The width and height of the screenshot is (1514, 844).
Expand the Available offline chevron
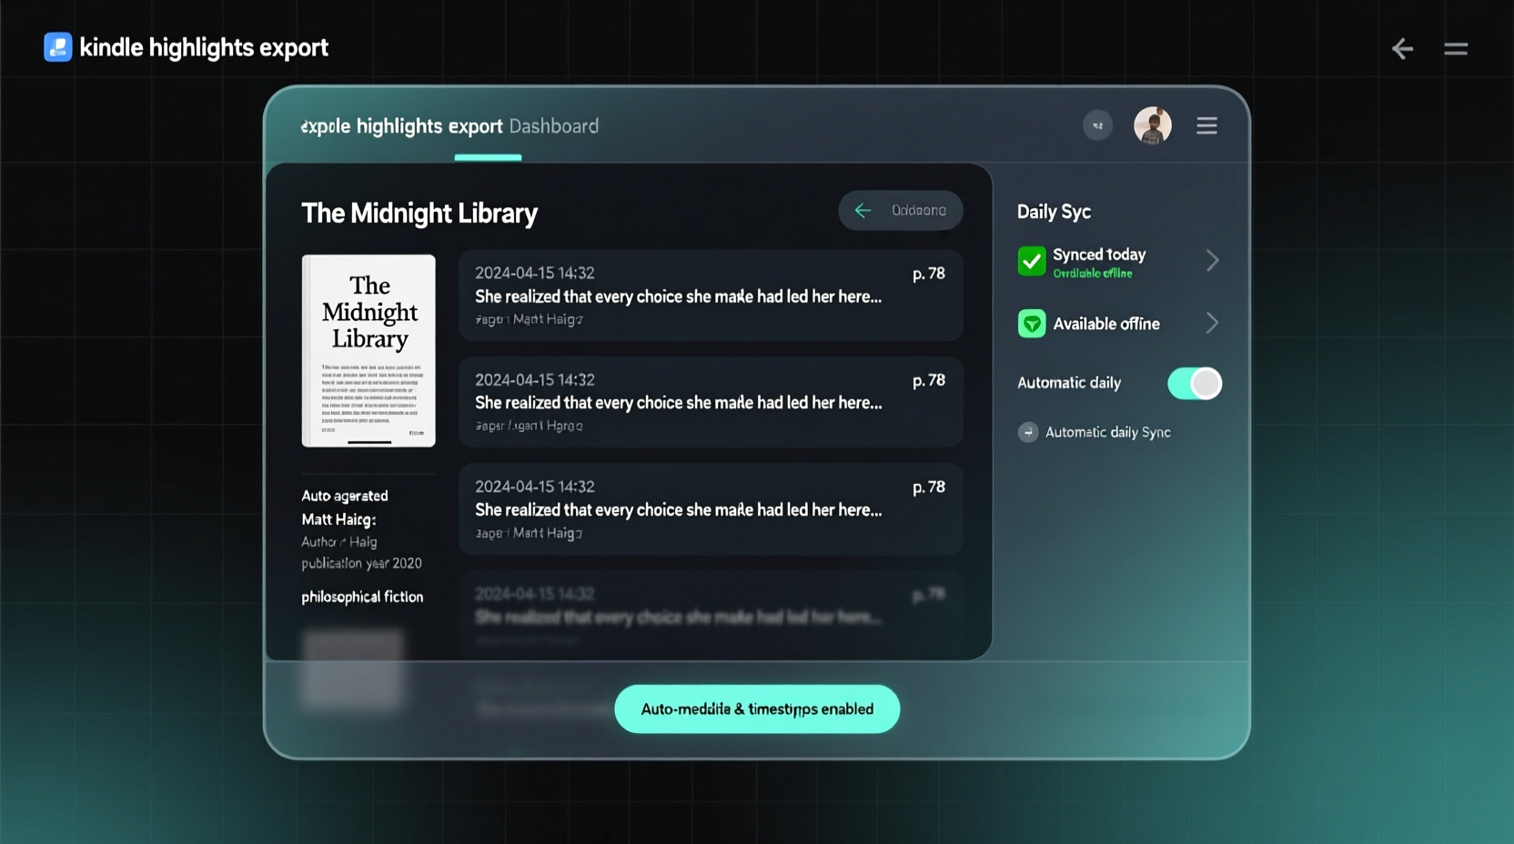[1212, 323]
